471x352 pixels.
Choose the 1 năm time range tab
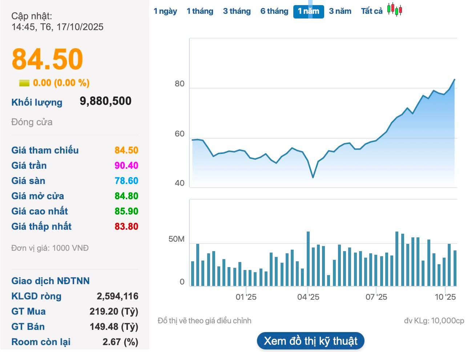[x=309, y=11]
